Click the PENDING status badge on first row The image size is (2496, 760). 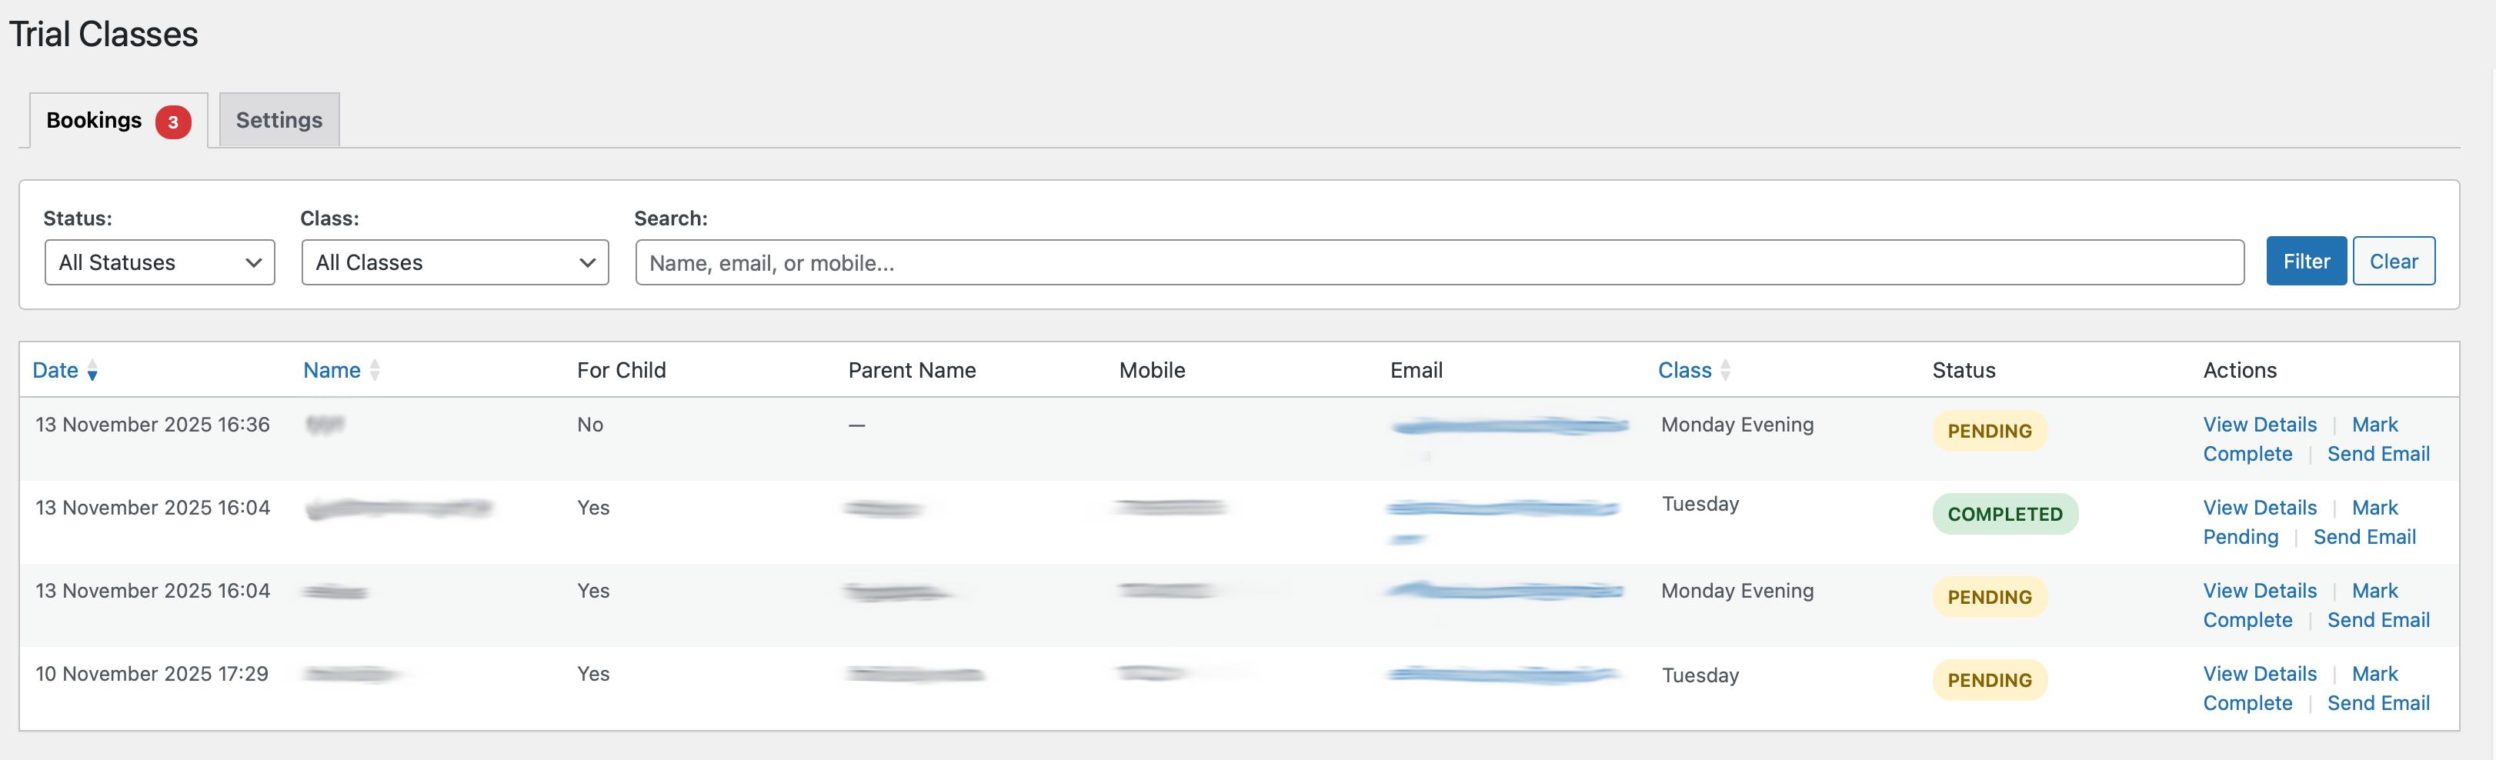tap(1989, 431)
